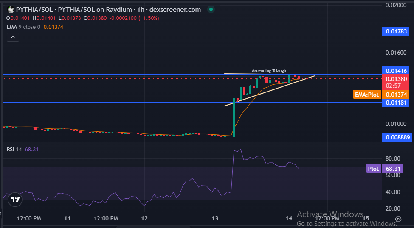Click the 0.01000 price axis label
Viewport: 414px width, 228px height.
coord(395,124)
